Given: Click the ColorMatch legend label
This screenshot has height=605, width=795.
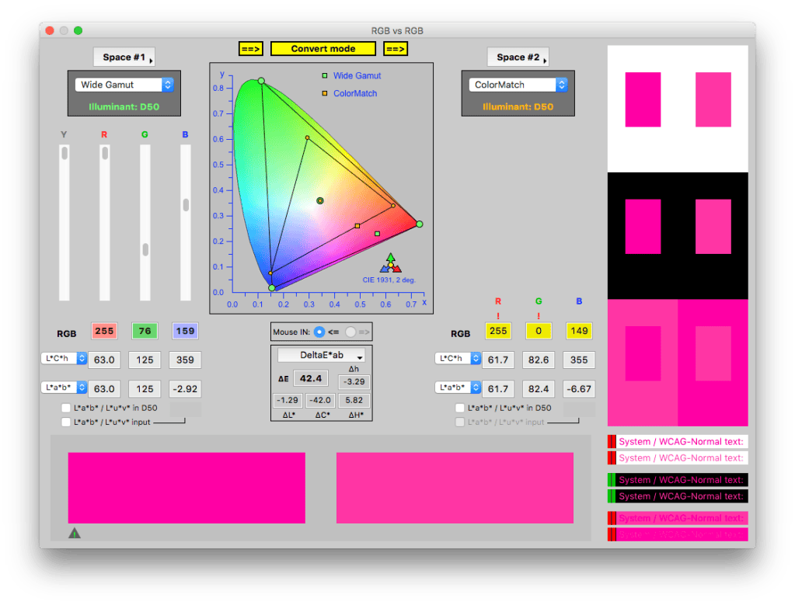Looking at the screenshot, I should (355, 93).
